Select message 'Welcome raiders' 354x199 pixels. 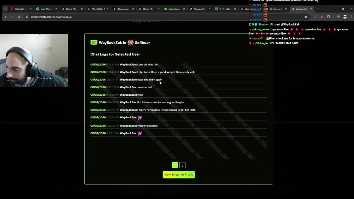tap(147, 126)
